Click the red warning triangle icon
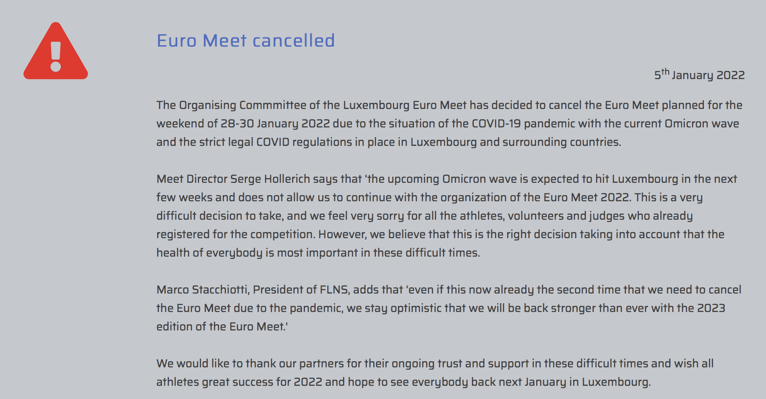 point(55,51)
